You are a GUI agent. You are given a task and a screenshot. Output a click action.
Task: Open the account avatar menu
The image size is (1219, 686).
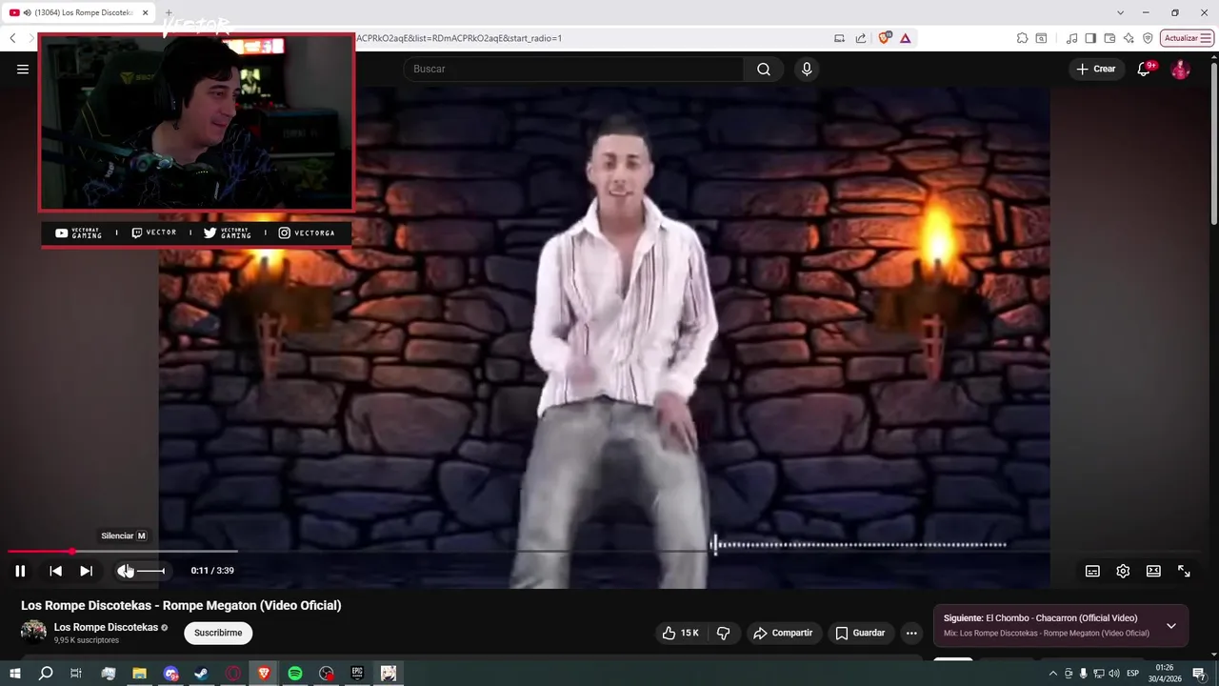coord(1180,69)
